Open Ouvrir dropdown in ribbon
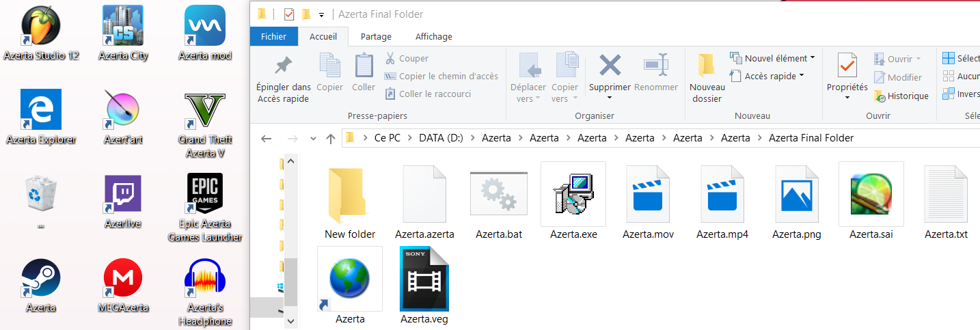This screenshot has width=980, height=330. [898, 59]
